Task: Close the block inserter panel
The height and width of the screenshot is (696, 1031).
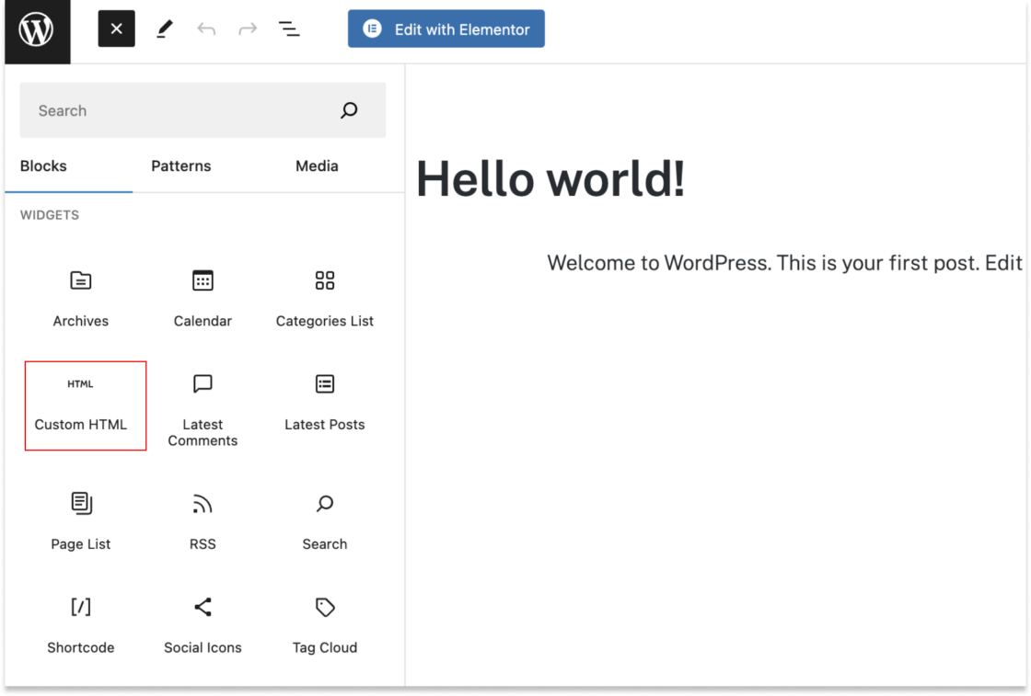Action: click(x=116, y=29)
